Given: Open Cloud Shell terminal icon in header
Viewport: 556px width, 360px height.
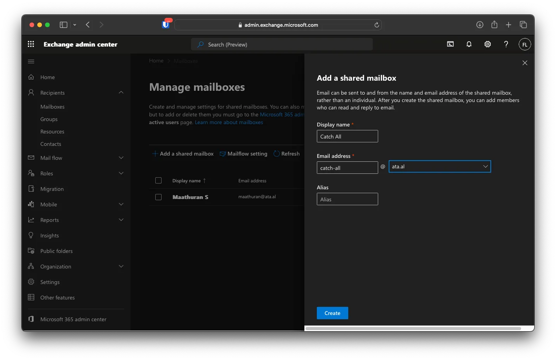Looking at the screenshot, I should [450, 44].
